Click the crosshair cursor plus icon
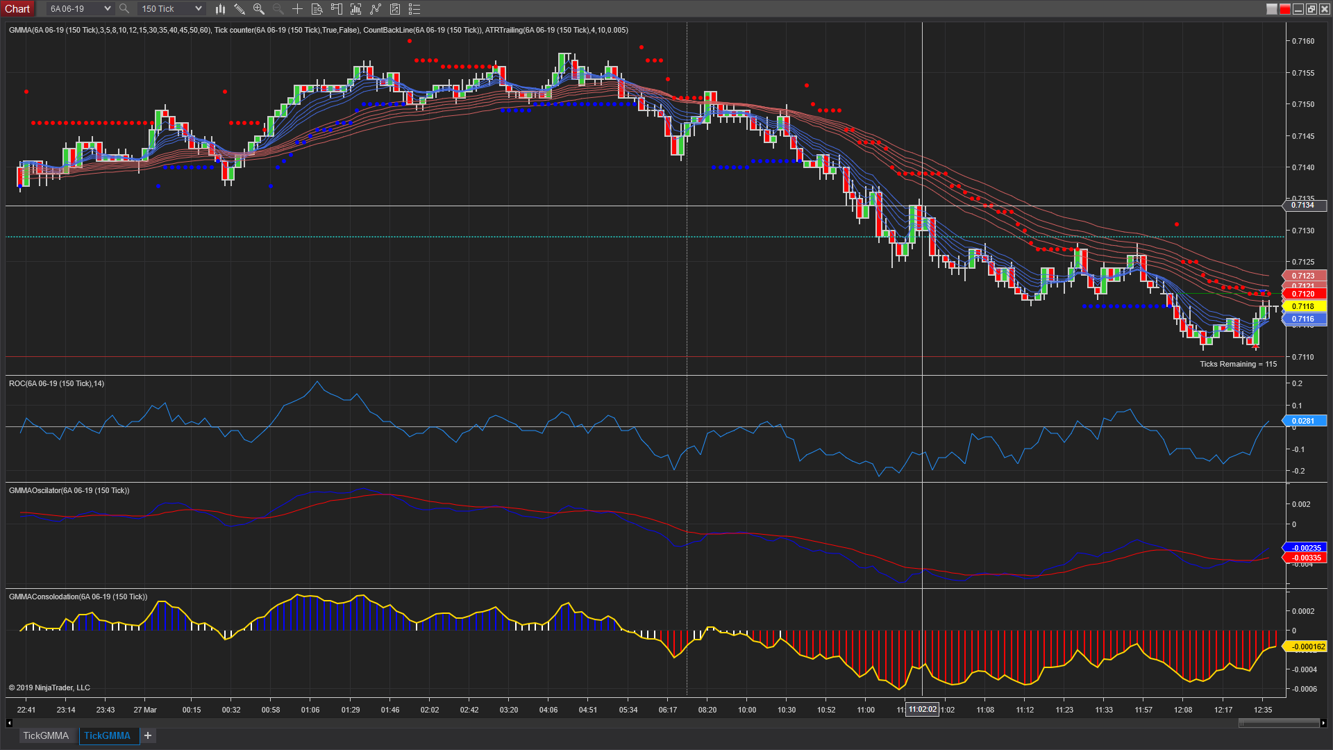1333x750 pixels. [297, 9]
